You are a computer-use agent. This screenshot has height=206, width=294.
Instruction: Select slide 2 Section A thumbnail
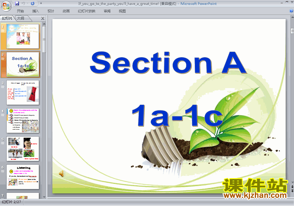click(23, 64)
